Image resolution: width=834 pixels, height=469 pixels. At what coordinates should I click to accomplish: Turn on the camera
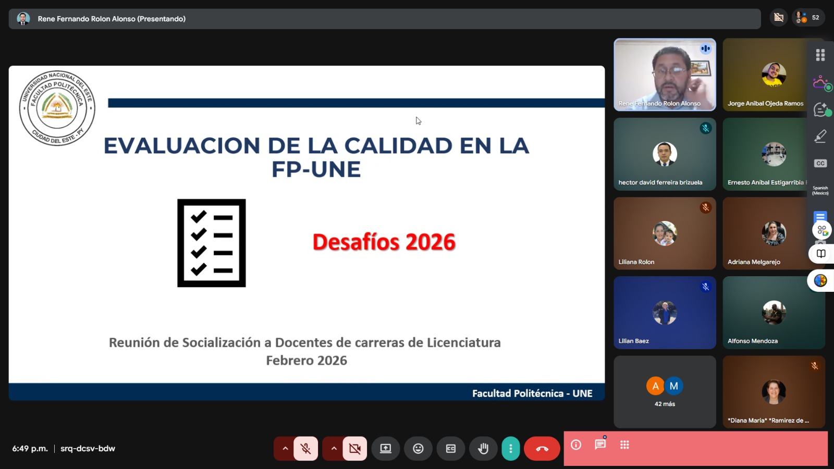click(x=355, y=449)
